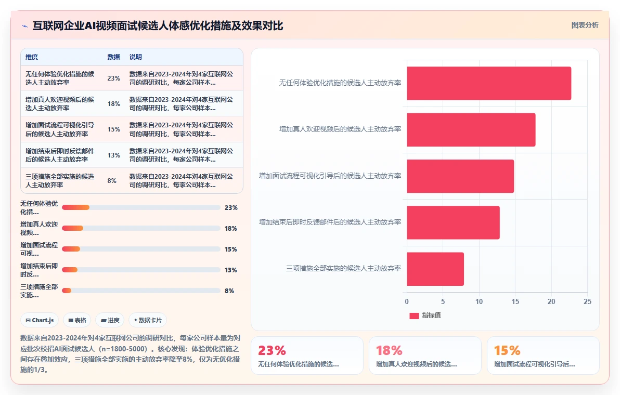
Task: Click the lightning icon beside the title
Action: [25, 26]
